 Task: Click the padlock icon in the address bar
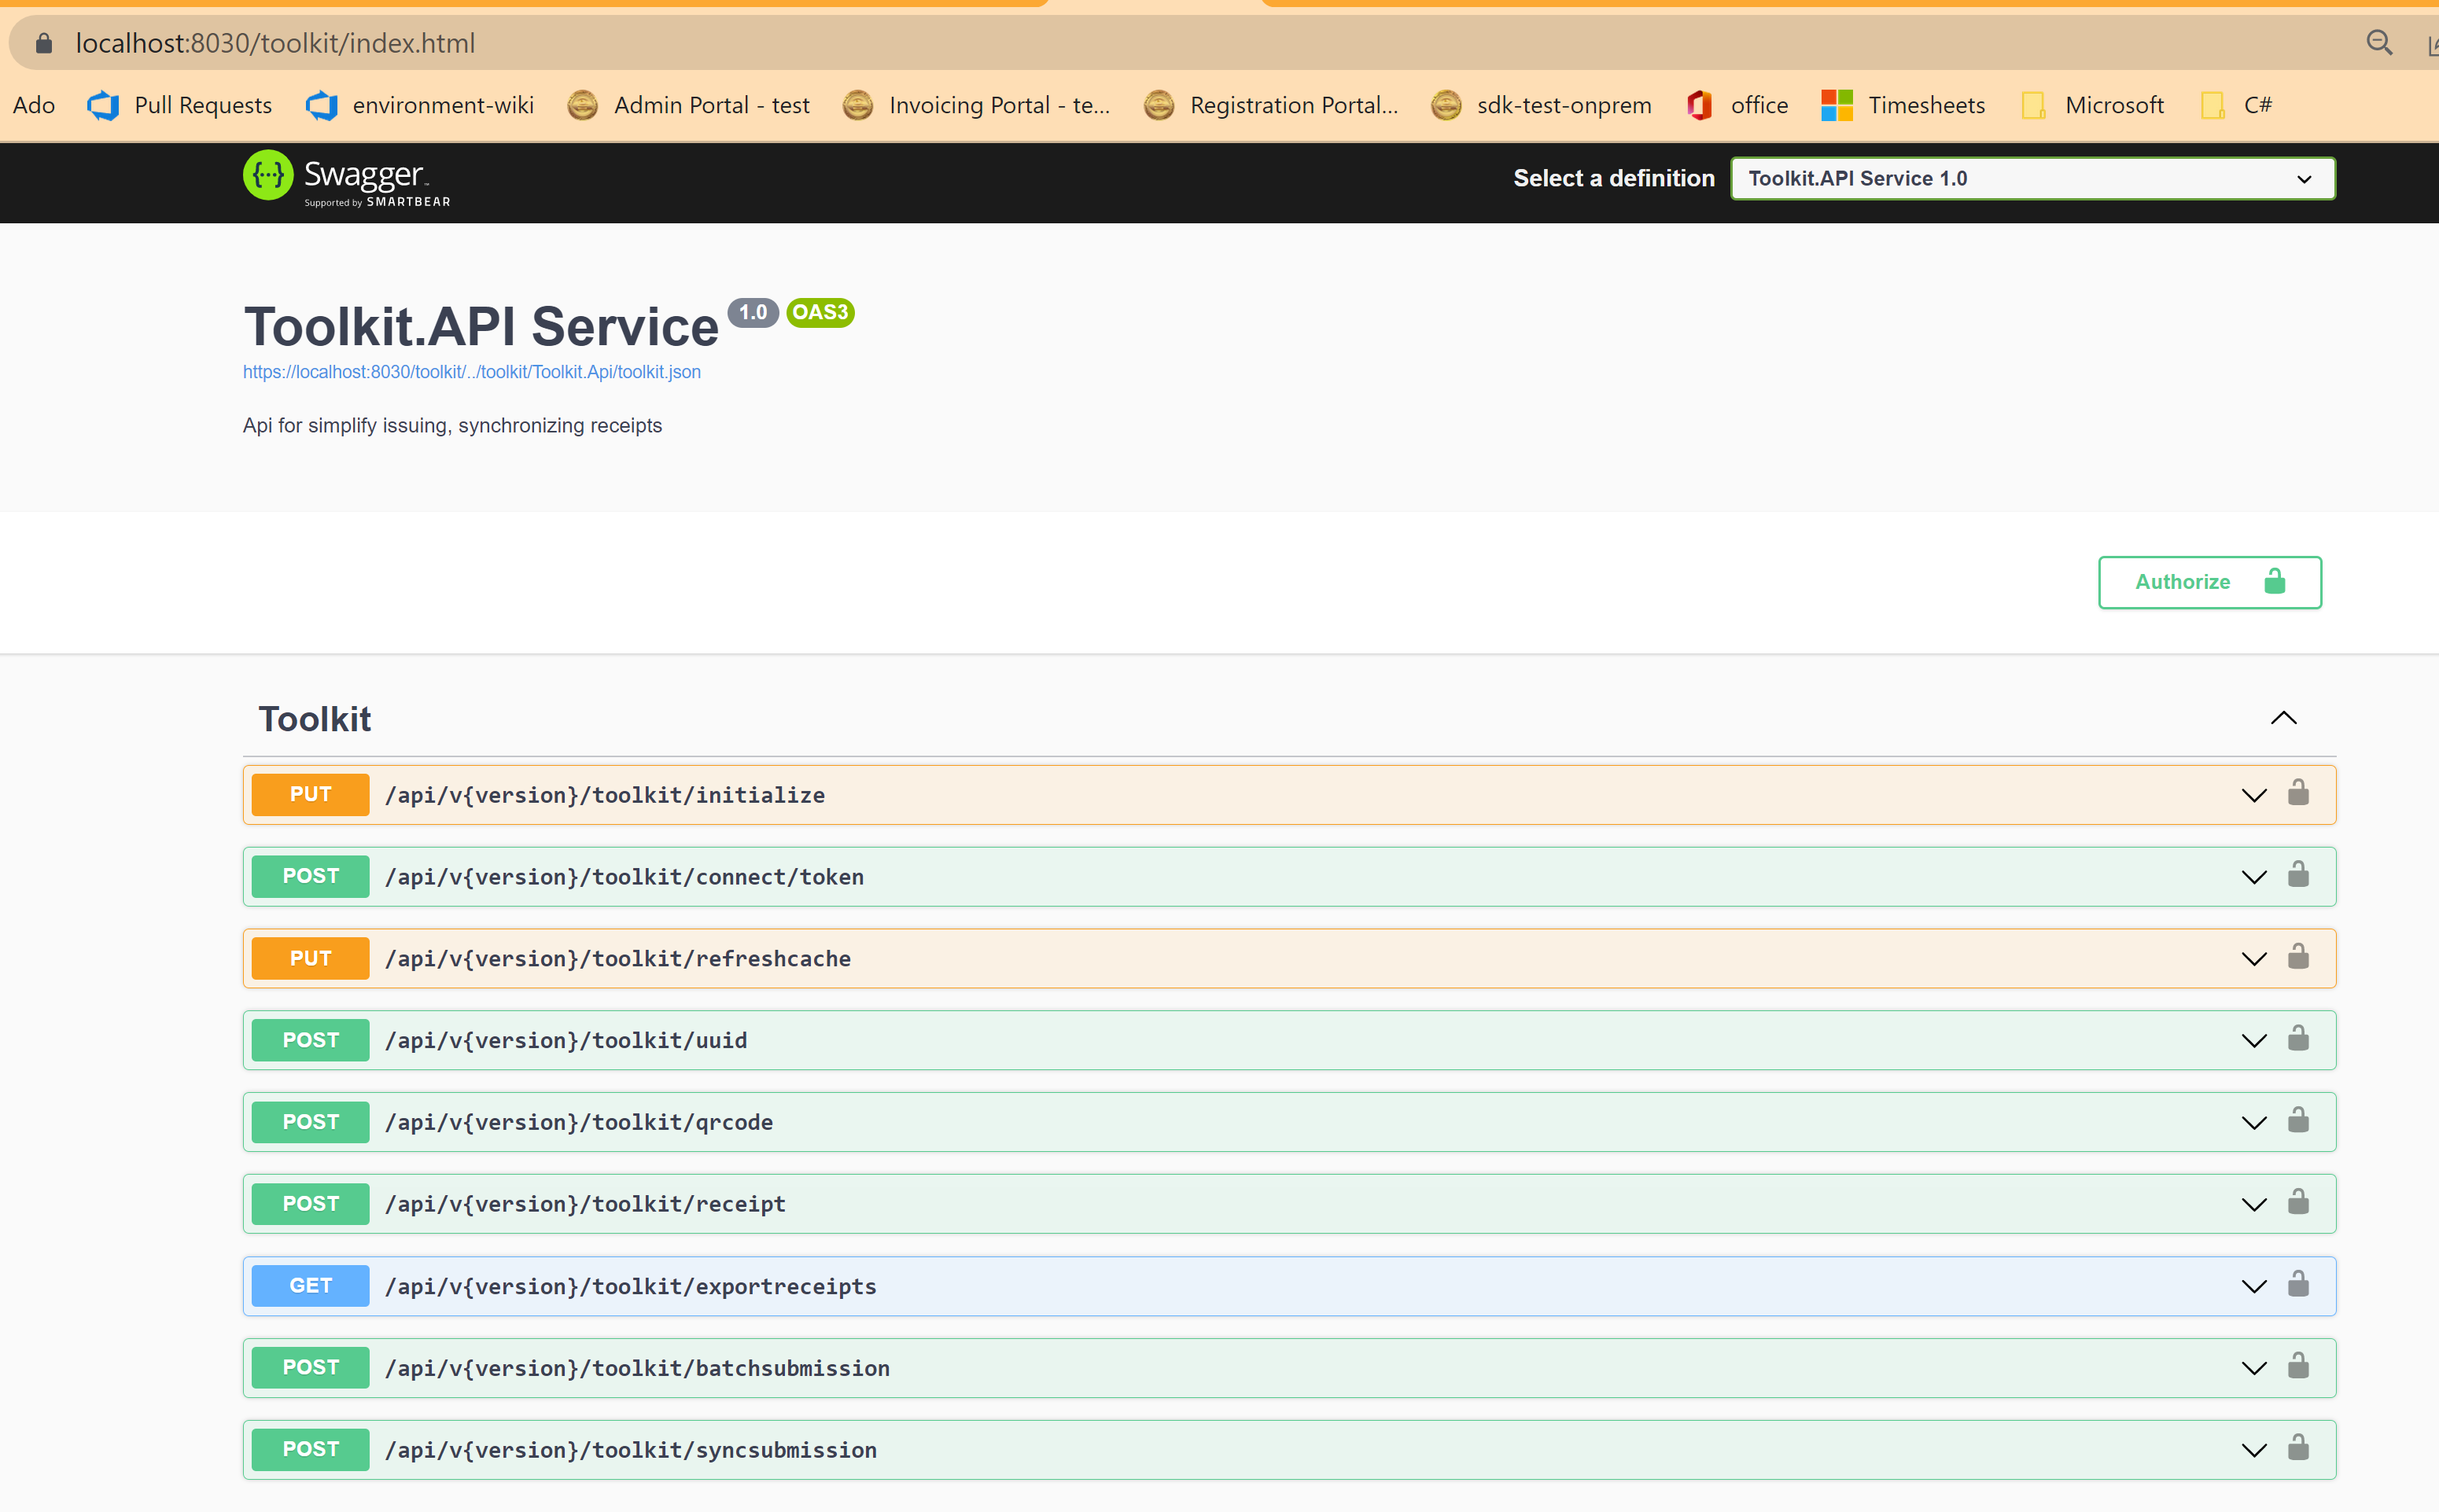[43, 43]
